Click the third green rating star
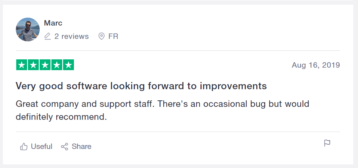The width and height of the screenshot is (358, 168). coord(45,65)
